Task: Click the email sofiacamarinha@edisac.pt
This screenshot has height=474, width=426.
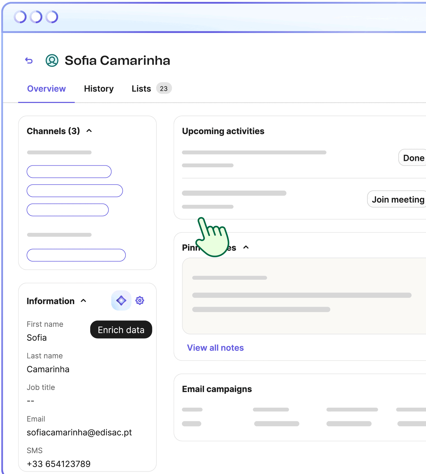Action: coord(79,432)
